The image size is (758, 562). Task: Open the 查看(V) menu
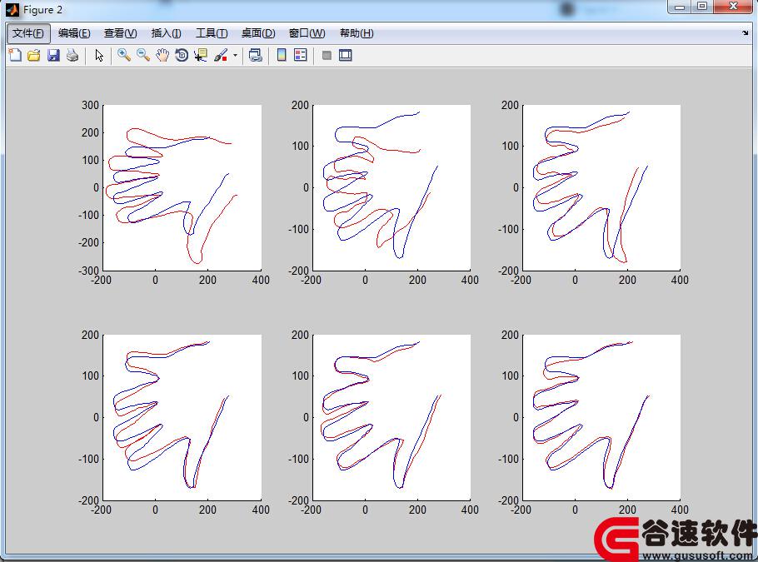pyautogui.click(x=121, y=33)
